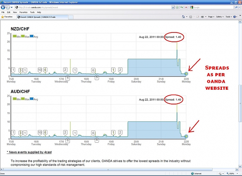Click the Avg legend swatch in NZD/CHF chart
242x176 pixels.
click(31, 36)
